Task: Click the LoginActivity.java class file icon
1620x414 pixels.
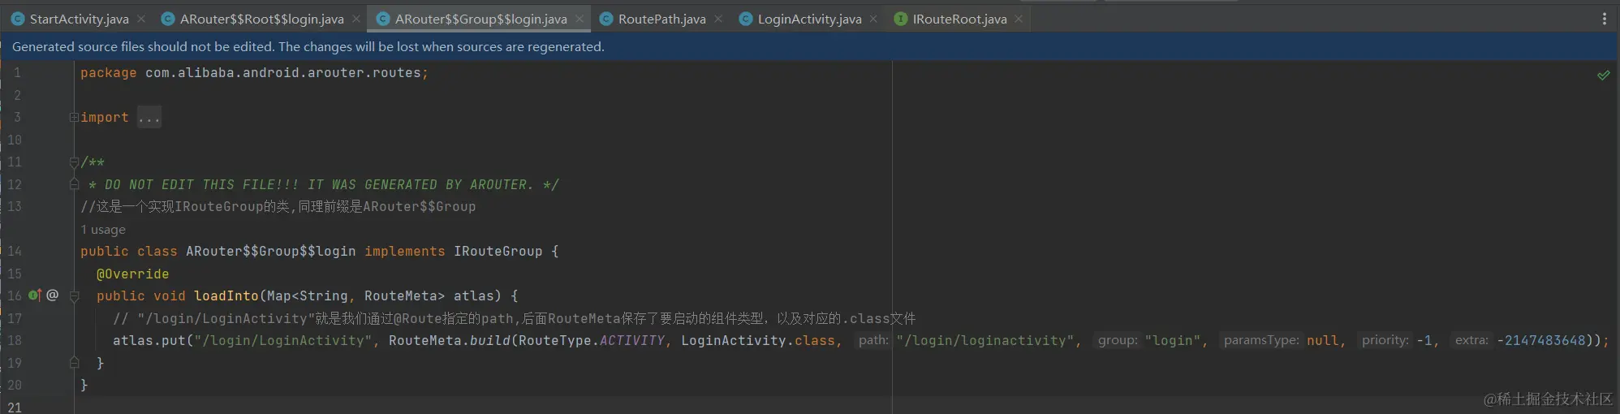Action: (x=745, y=19)
